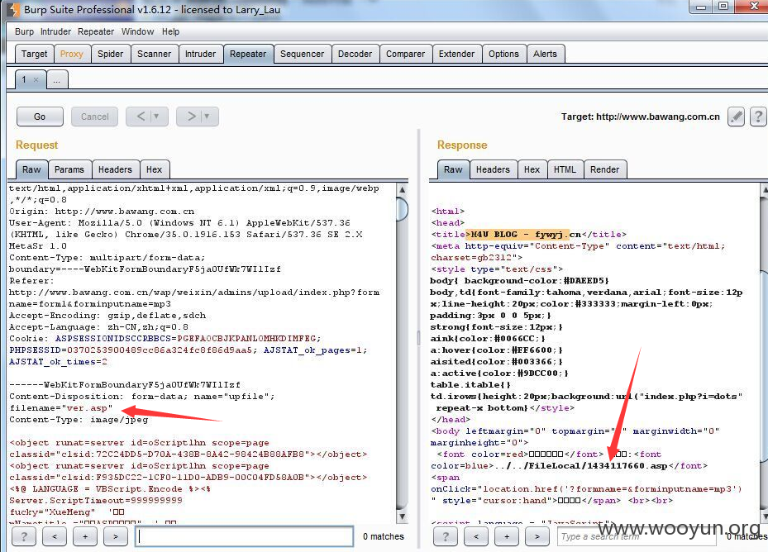Click the request search input field
The image size is (768, 552).
(245, 536)
